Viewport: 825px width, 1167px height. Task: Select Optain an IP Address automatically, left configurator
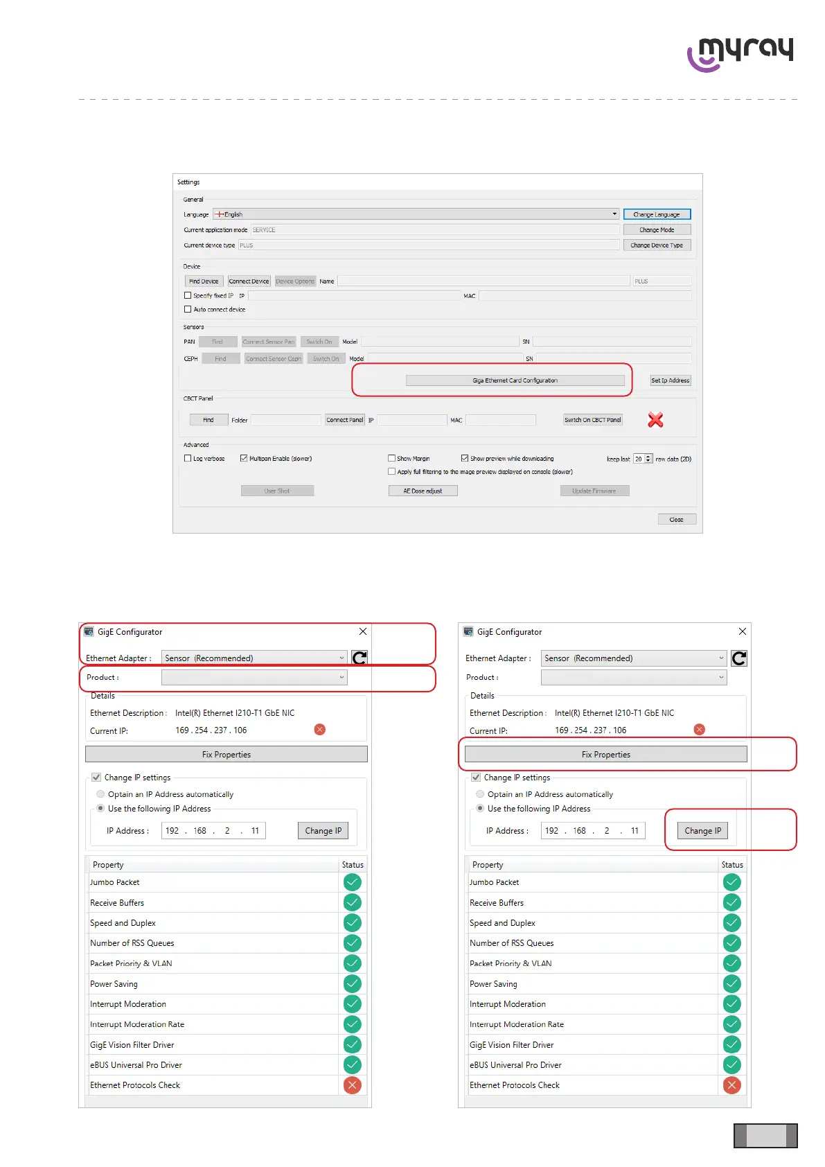tap(100, 794)
